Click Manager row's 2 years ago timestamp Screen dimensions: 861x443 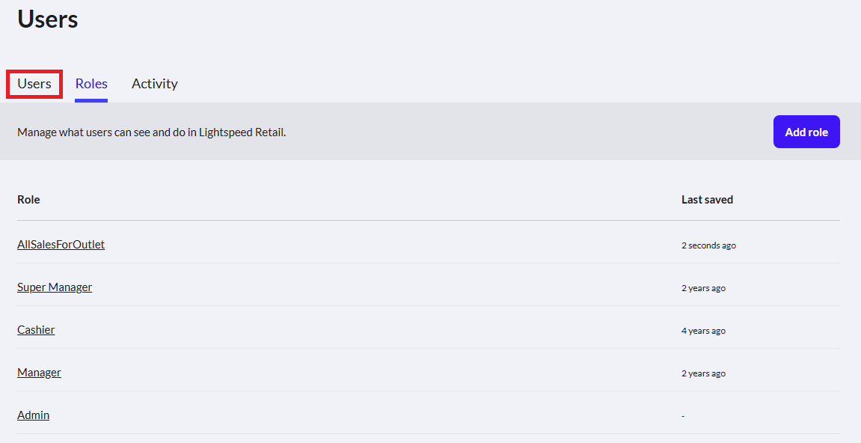(703, 373)
